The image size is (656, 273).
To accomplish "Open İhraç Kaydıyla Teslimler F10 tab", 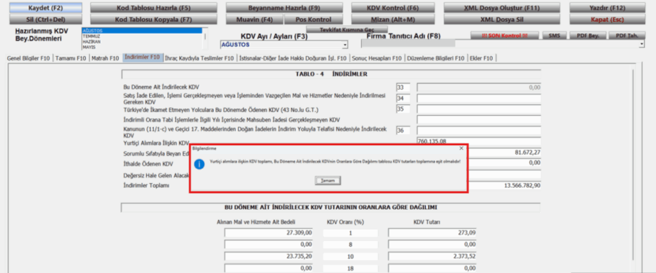I will click(x=200, y=58).
